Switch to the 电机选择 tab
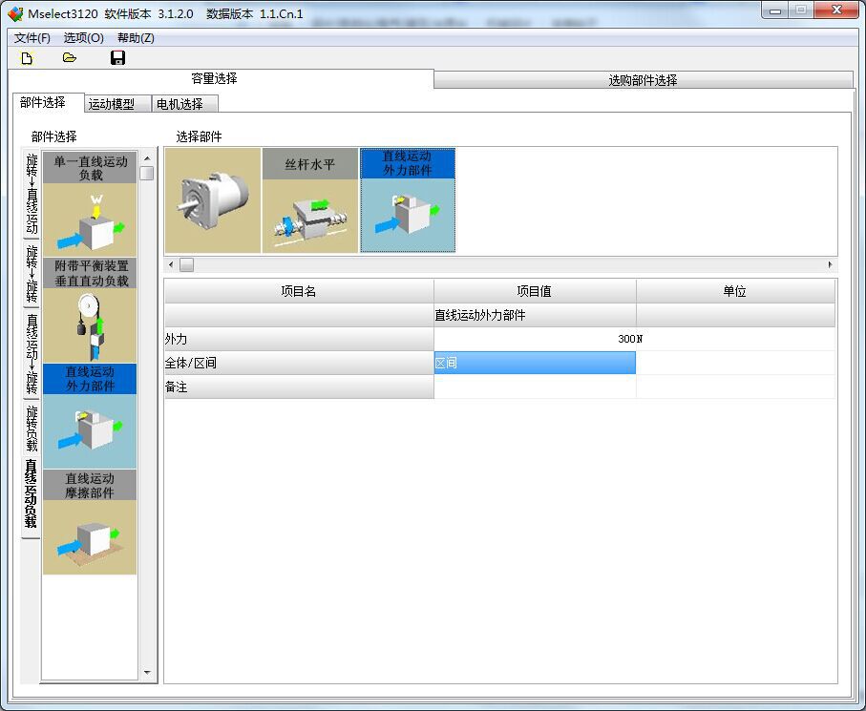 (180, 104)
